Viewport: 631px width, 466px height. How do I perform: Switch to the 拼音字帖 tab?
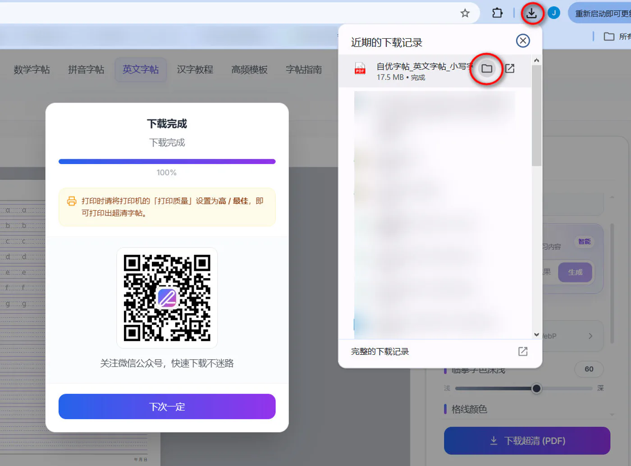(x=86, y=69)
